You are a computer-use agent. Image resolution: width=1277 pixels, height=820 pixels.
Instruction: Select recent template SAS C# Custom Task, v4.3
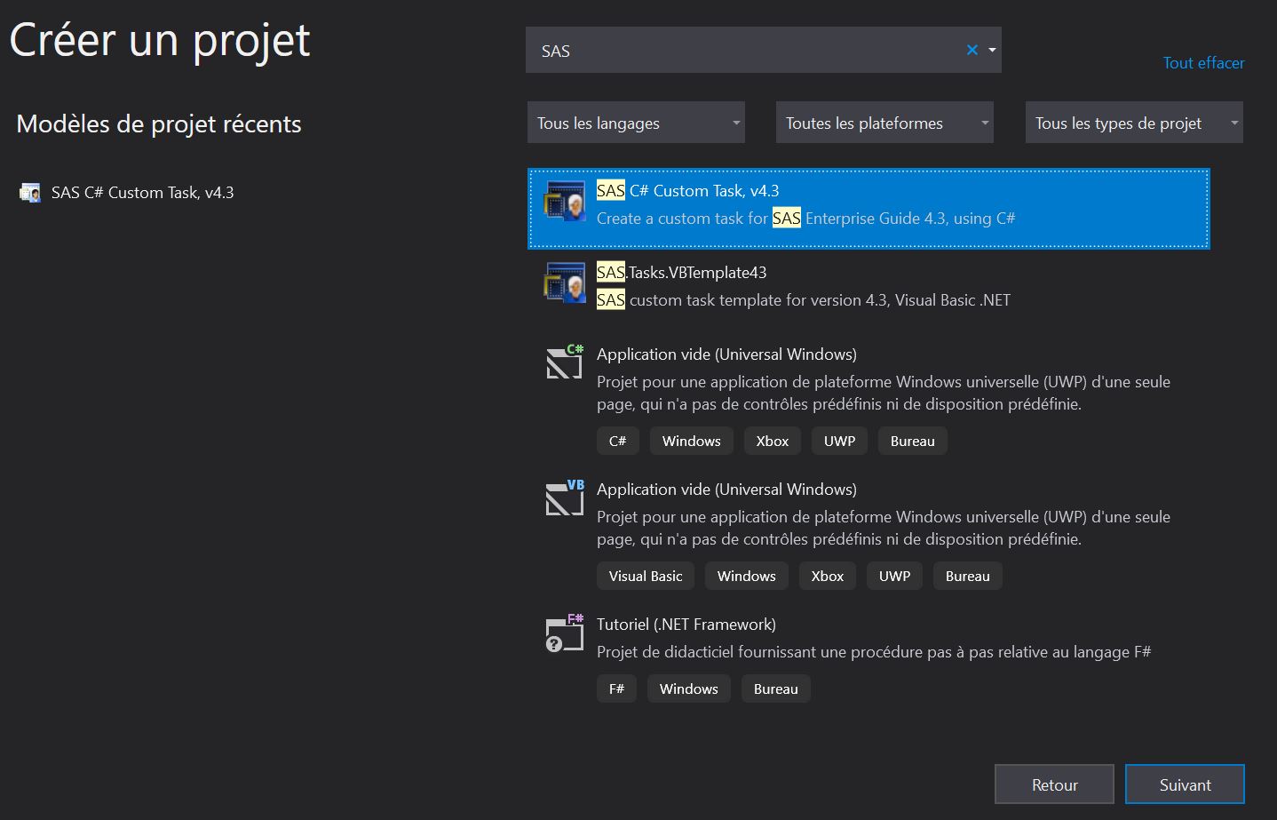[x=142, y=193]
